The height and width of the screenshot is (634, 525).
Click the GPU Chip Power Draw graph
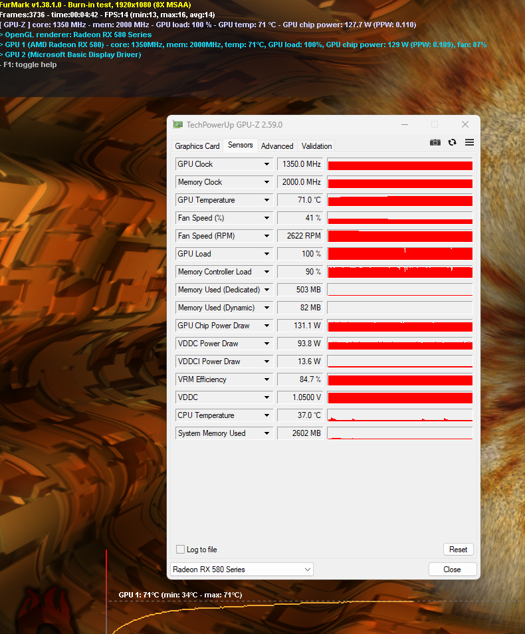click(x=400, y=326)
